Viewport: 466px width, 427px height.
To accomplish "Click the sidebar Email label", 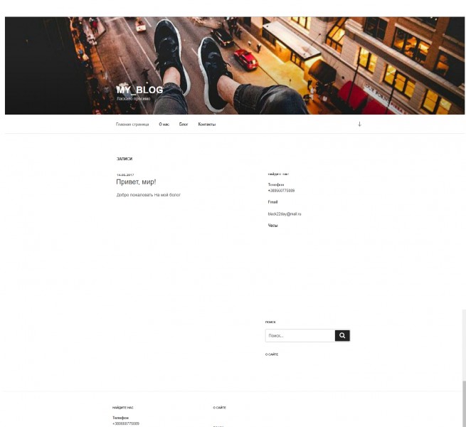I will click(x=272, y=202).
